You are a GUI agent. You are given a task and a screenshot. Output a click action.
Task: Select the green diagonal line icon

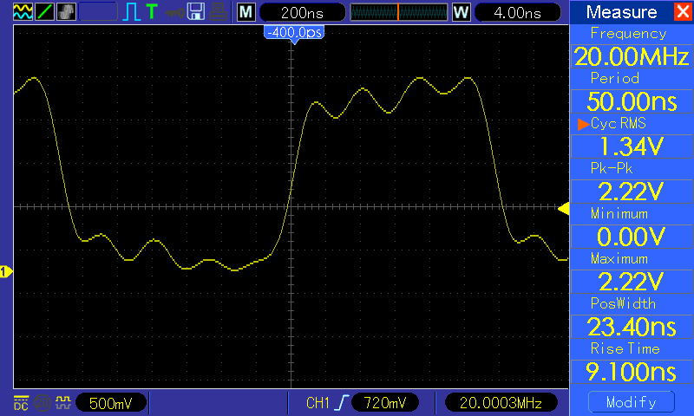pos(44,11)
